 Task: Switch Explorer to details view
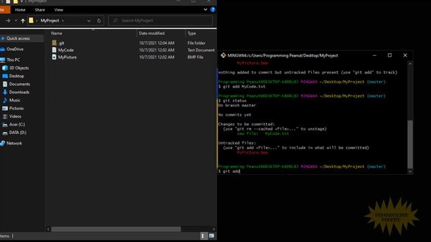(x=203, y=236)
